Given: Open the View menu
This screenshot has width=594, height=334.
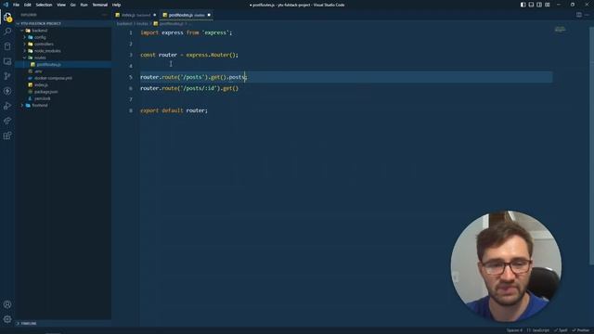Looking at the screenshot, I should [x=61, y=5].
